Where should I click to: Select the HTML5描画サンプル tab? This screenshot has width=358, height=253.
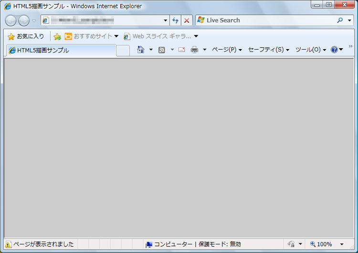click(61, 50)
